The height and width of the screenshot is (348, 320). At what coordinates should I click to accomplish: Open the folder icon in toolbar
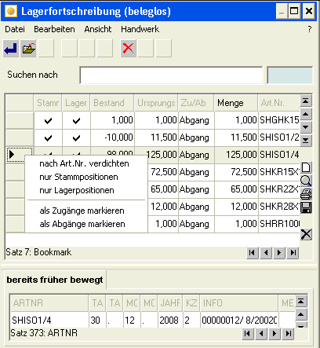click(x=28, y=49)
